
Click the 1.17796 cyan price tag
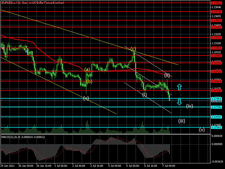[x=216, y=107]
